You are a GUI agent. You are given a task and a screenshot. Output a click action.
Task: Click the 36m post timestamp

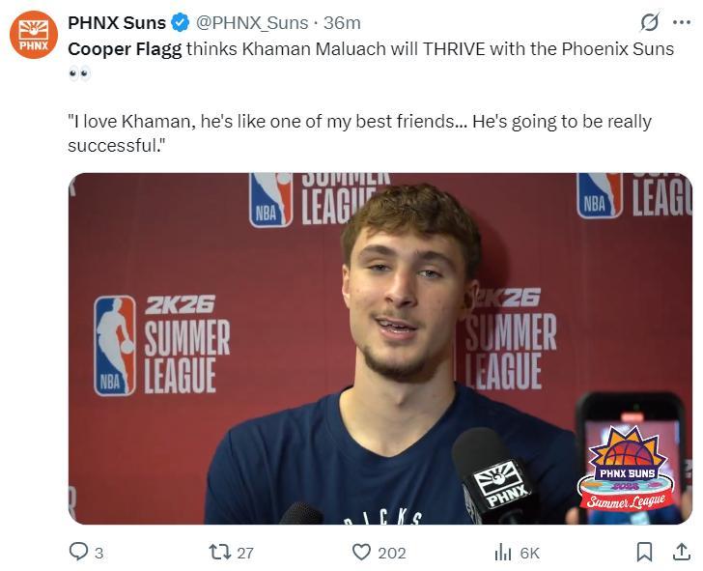click(342, 22)
